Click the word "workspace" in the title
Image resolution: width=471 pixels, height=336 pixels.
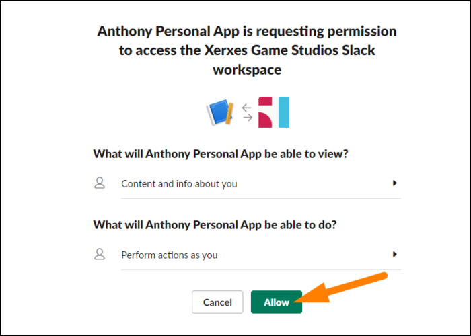pyautogui.click(x=247, y=69)
